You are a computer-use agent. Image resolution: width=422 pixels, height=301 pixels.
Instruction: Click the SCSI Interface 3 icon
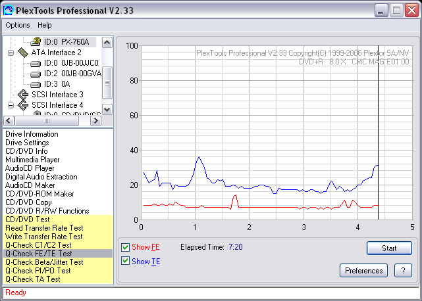pos(23,95)
